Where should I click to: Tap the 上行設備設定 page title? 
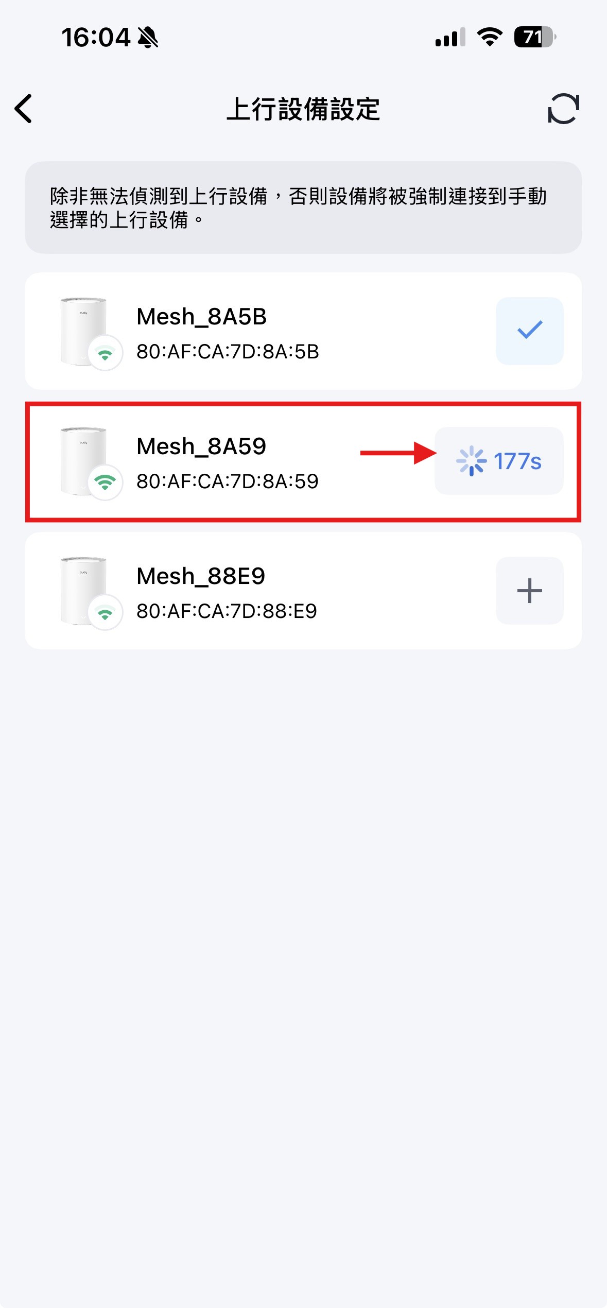[x=303, y=109]
